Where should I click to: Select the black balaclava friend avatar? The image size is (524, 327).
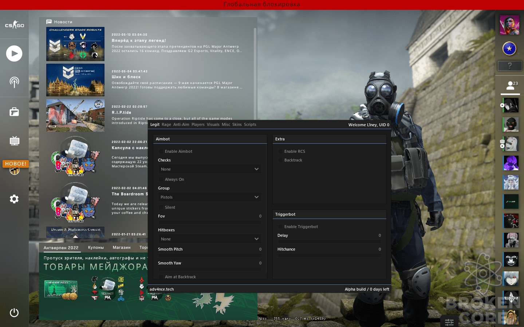tap(511, 124)
